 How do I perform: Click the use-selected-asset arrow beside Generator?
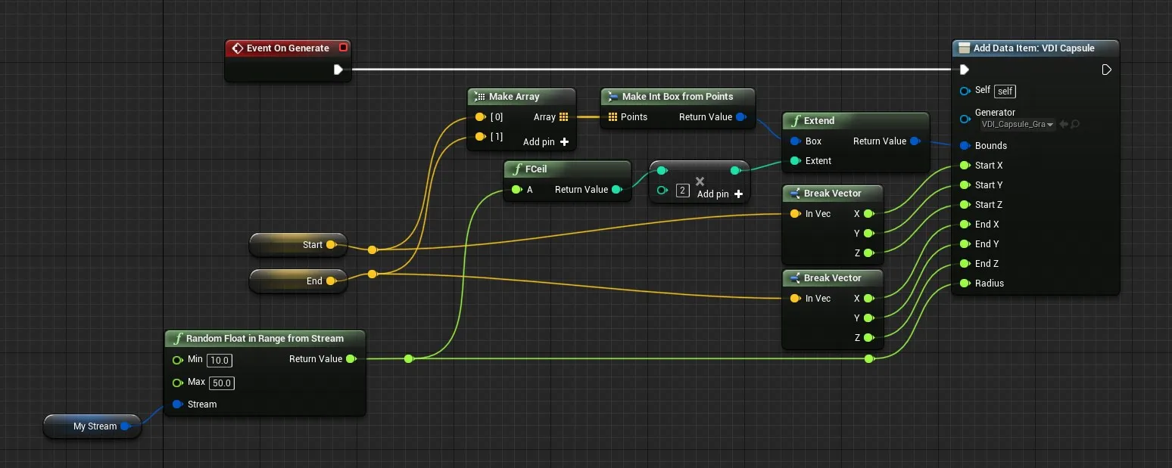[x=1064, y=124]
